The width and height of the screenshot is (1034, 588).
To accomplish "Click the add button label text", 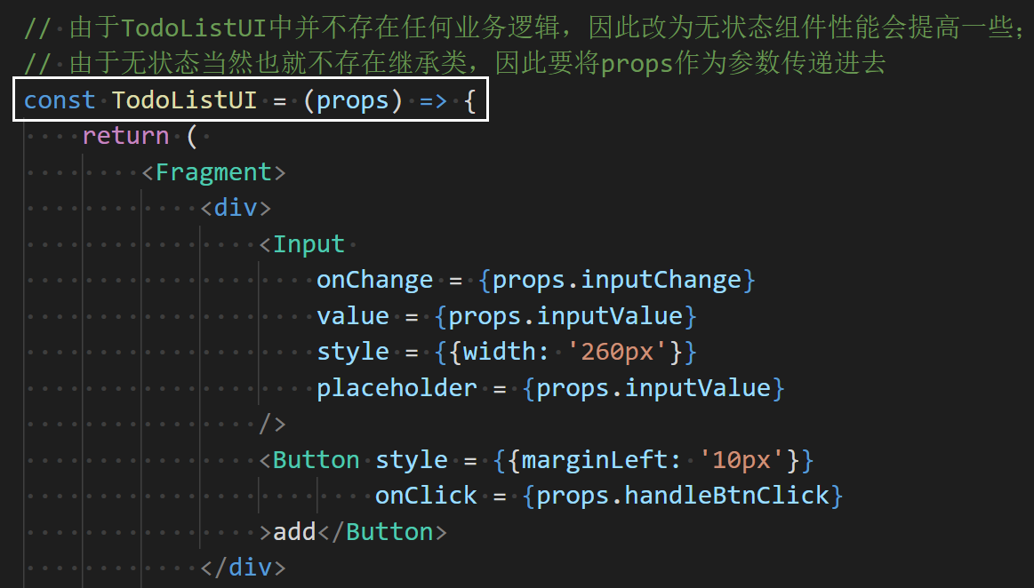I will [294, 532].
